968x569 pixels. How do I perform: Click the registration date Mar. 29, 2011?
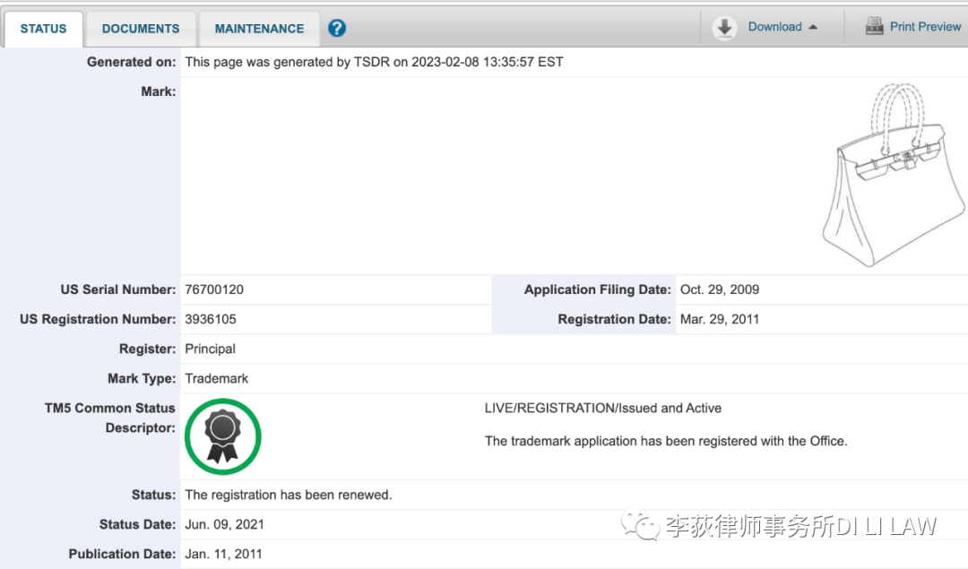click(x=719, y=319)
